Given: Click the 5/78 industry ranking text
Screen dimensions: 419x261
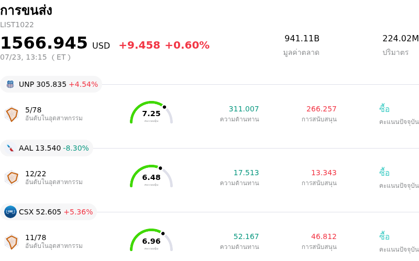Looking at the screenshot, I should [33, 110].
